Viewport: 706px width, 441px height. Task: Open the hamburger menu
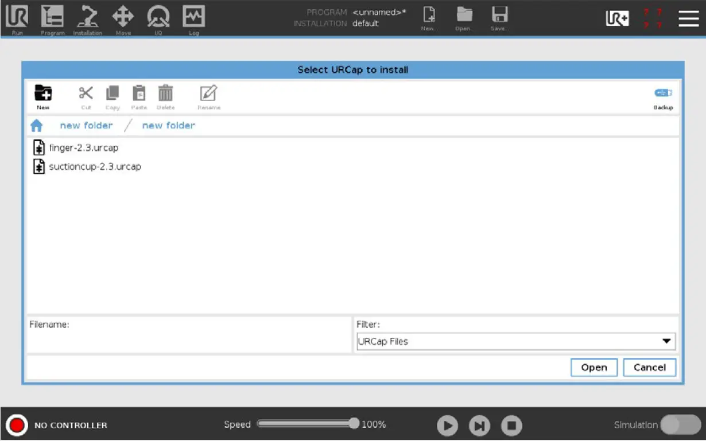coord(688,18)
